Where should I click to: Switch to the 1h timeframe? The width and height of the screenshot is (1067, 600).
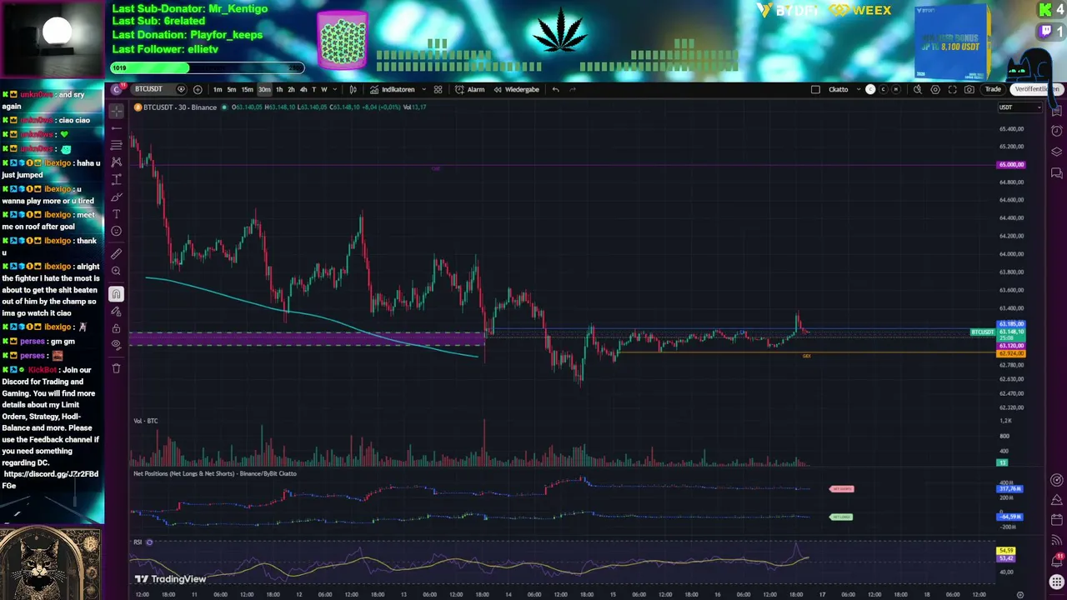(279, 89)
